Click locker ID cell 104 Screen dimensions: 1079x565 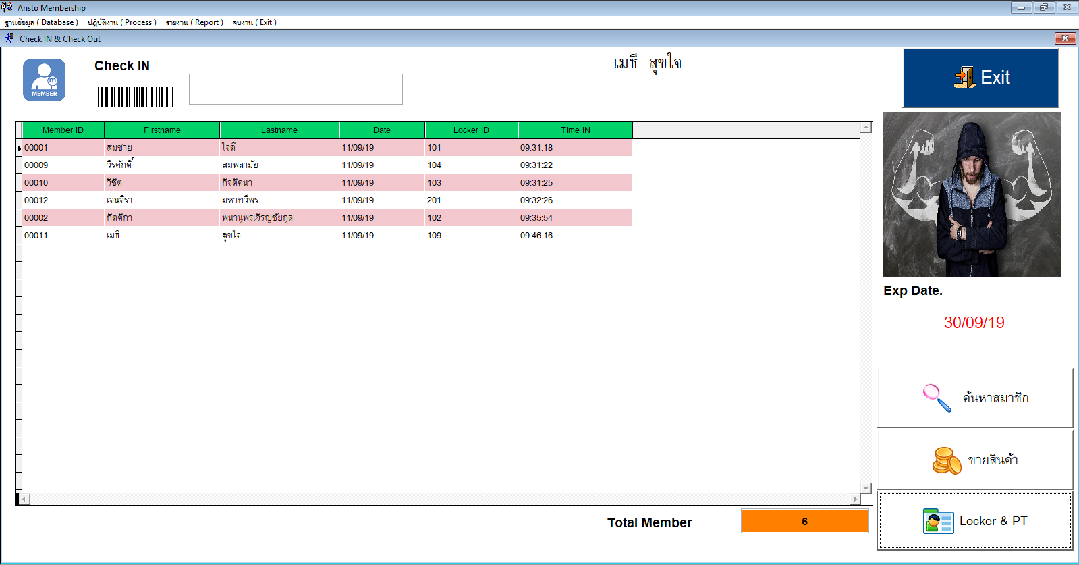(x=471, y=165)
